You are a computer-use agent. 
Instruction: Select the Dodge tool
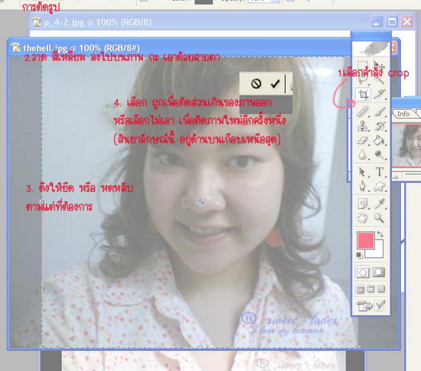pos(380,155)
